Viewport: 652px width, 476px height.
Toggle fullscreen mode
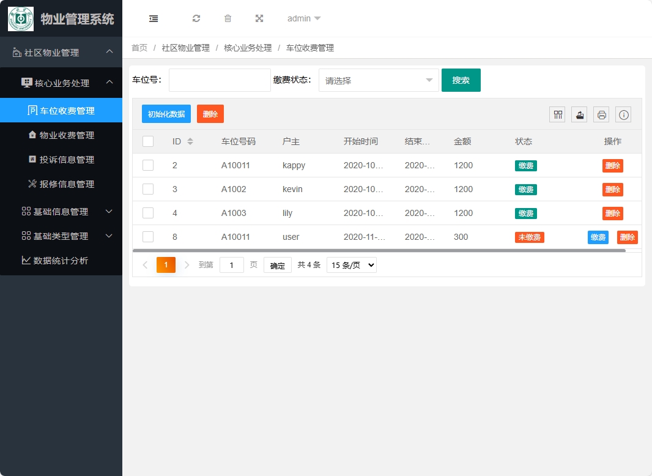point(259,18)
